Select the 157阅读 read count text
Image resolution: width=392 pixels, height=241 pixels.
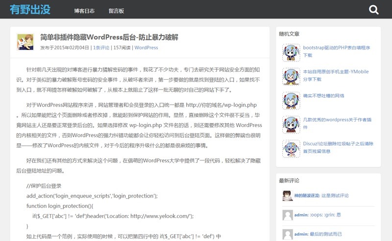(122, 47)
